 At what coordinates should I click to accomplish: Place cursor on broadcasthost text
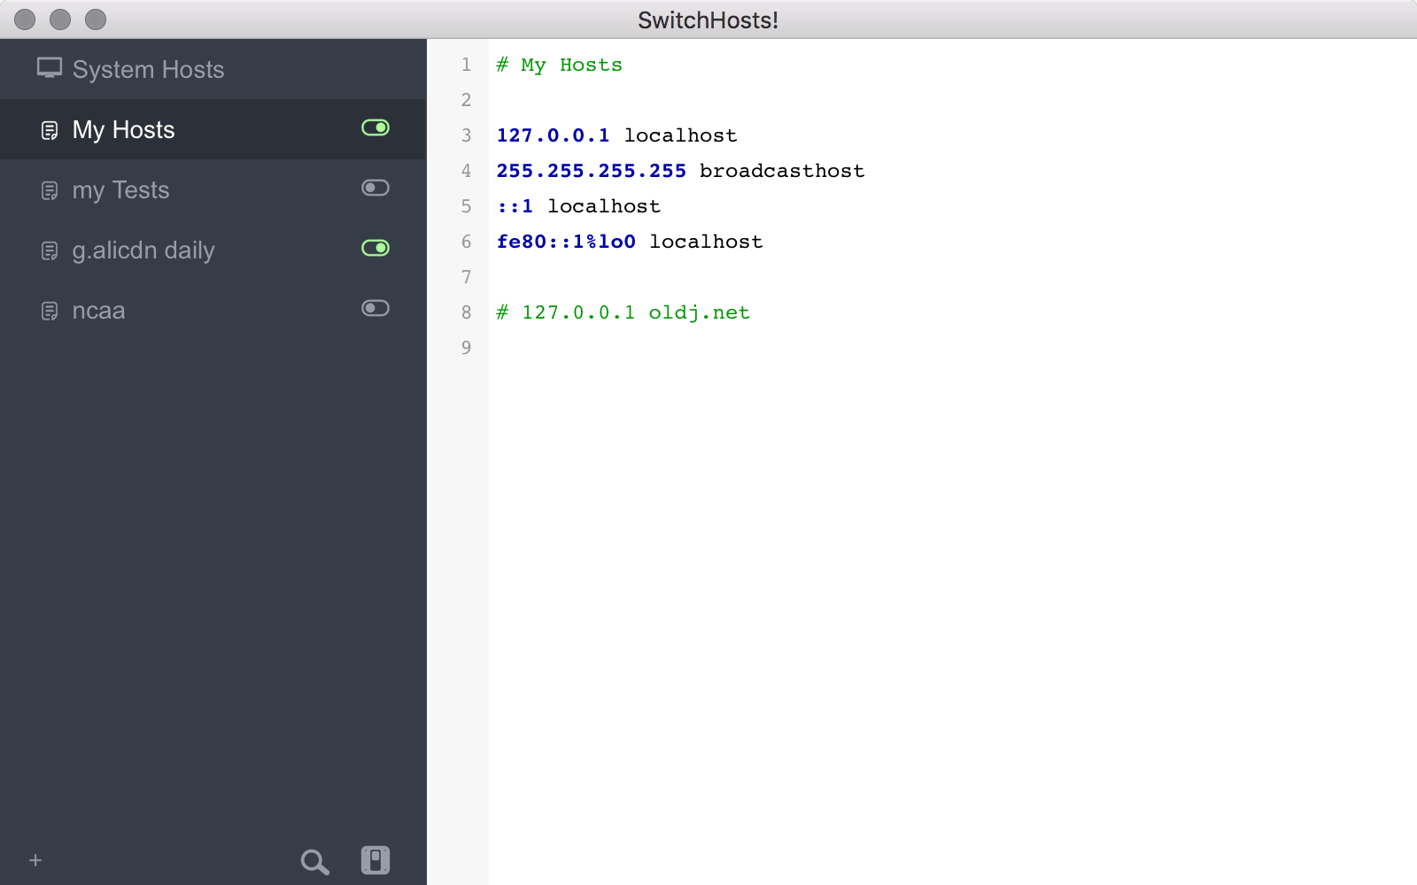(x=781, y=171)
